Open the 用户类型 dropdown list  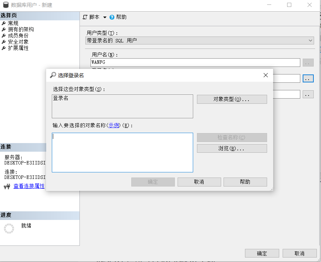pyautogui.click(x=310, y=40)
